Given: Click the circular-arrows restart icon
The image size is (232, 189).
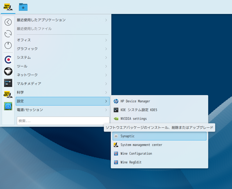Looking at the screenshot, I should point(8,34).
